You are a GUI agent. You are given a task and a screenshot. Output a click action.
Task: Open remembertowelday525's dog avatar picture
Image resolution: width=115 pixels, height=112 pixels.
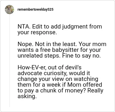[x=9, y=10]
